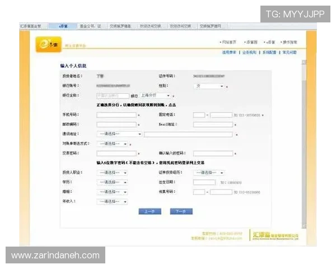Open the 系统配置 link

(x=269, y=52)
